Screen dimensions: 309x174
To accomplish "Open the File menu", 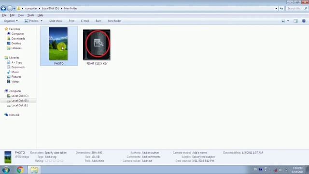I will (4, 15).
